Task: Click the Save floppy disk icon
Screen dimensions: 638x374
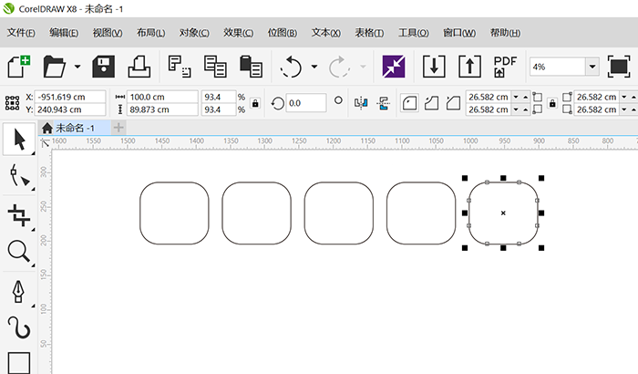Action: coord(102,67)
